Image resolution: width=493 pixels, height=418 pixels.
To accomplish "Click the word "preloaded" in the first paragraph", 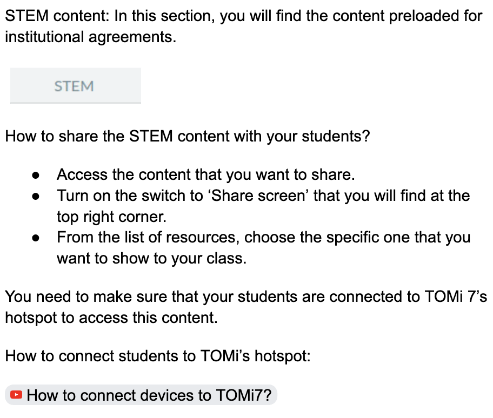I will (x=378, y=16).
